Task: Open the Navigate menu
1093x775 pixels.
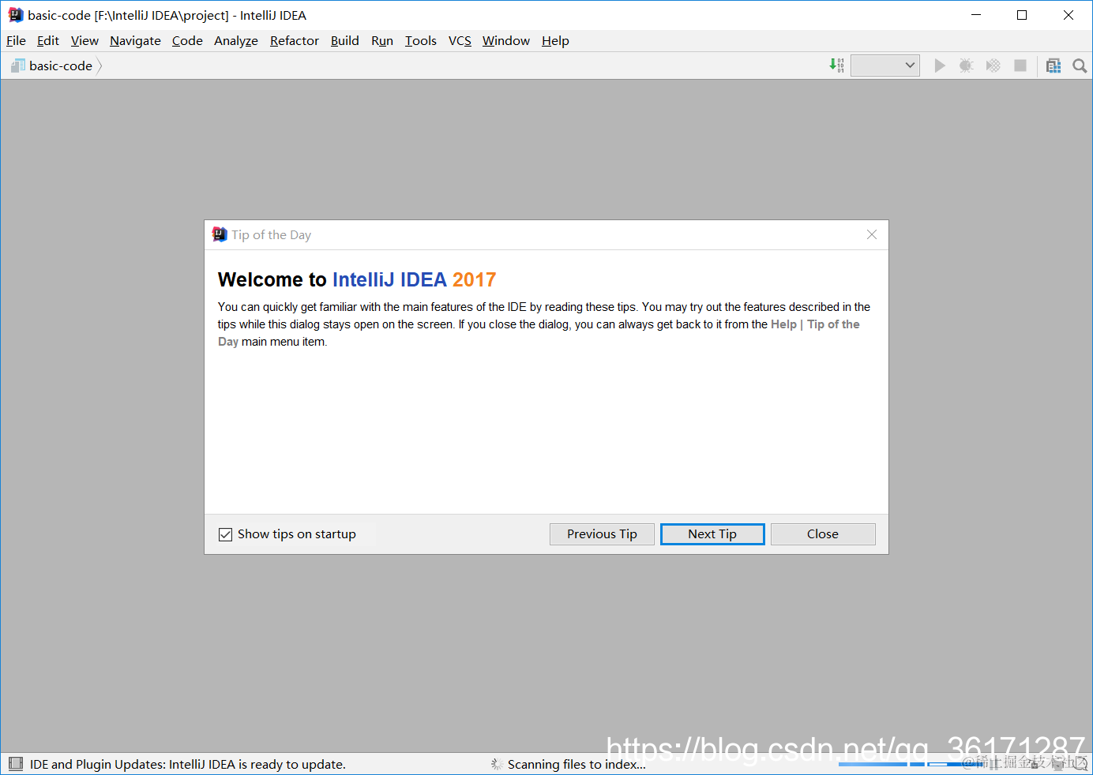Action: tap(135, 41)
